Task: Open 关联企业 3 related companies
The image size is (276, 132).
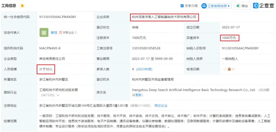Action: tap(68, 33)
